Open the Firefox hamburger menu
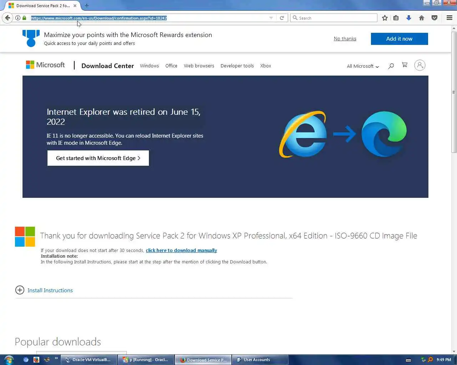Screen dimensions: 457x365 point(450,18)
